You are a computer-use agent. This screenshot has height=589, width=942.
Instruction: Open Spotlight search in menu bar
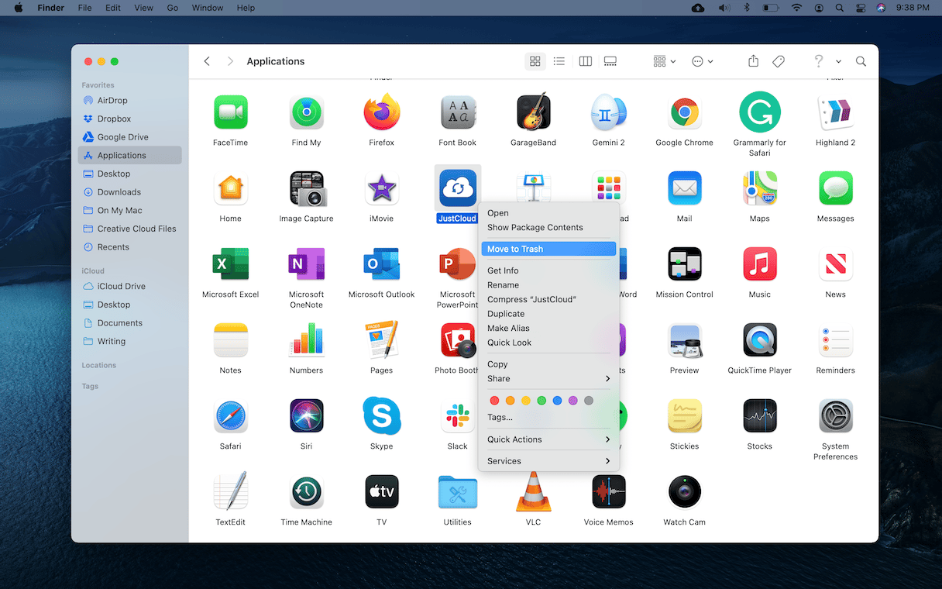pyautogui.click(x=840, y=8)
